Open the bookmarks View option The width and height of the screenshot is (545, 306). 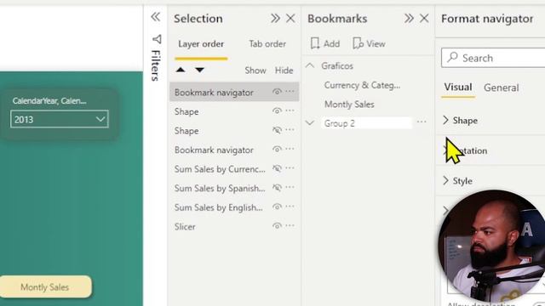369,43
